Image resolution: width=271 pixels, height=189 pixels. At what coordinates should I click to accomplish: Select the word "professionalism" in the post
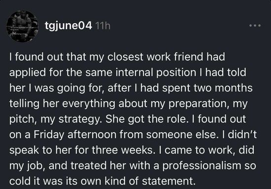click(202, 166)
